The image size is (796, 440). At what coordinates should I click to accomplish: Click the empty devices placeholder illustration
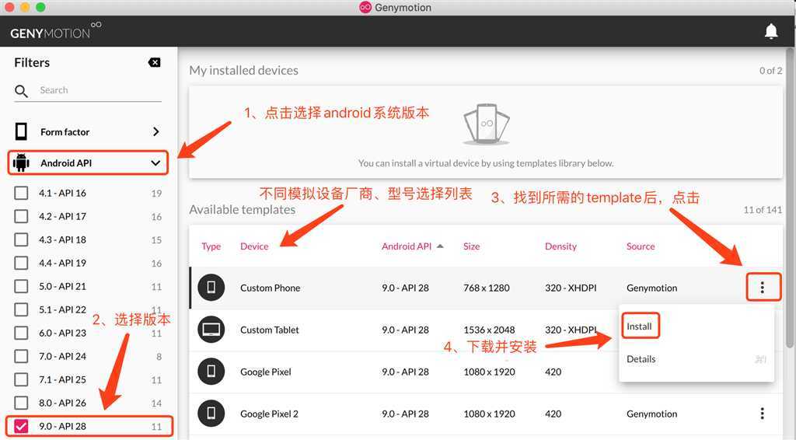point(487,125)
